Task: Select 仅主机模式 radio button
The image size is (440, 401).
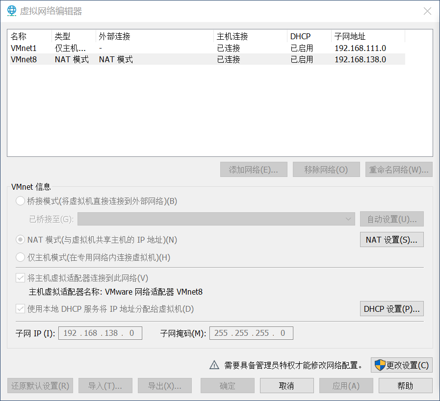Action: [20, 257]
